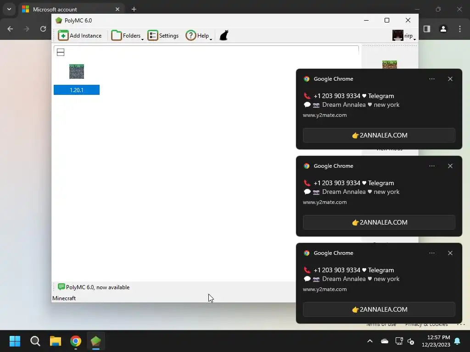Open the Help dropdown menu
The width and height of the screenshot is (470, 352).
point(199,36)
